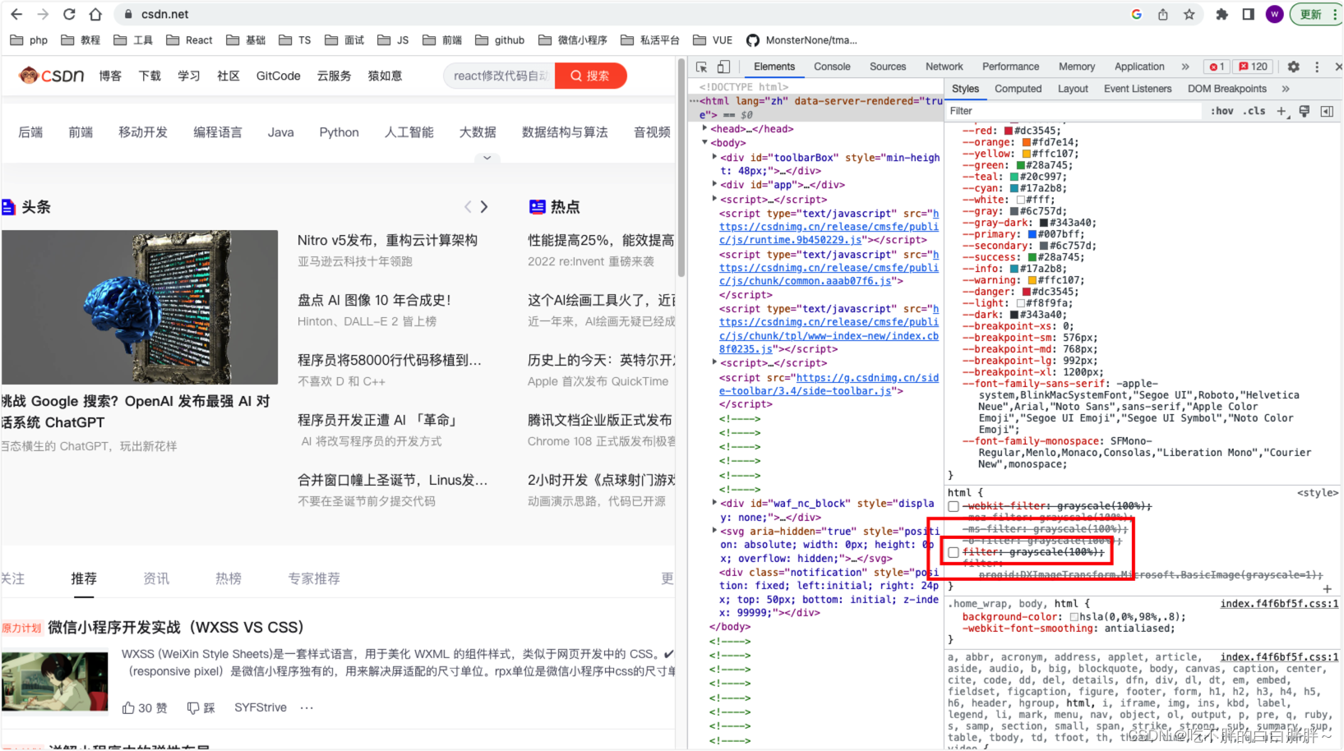This screenshot has width=1344, height=751.
Task: Activate the DevTools inspect element picker
Action: click(x=701, y=67)
